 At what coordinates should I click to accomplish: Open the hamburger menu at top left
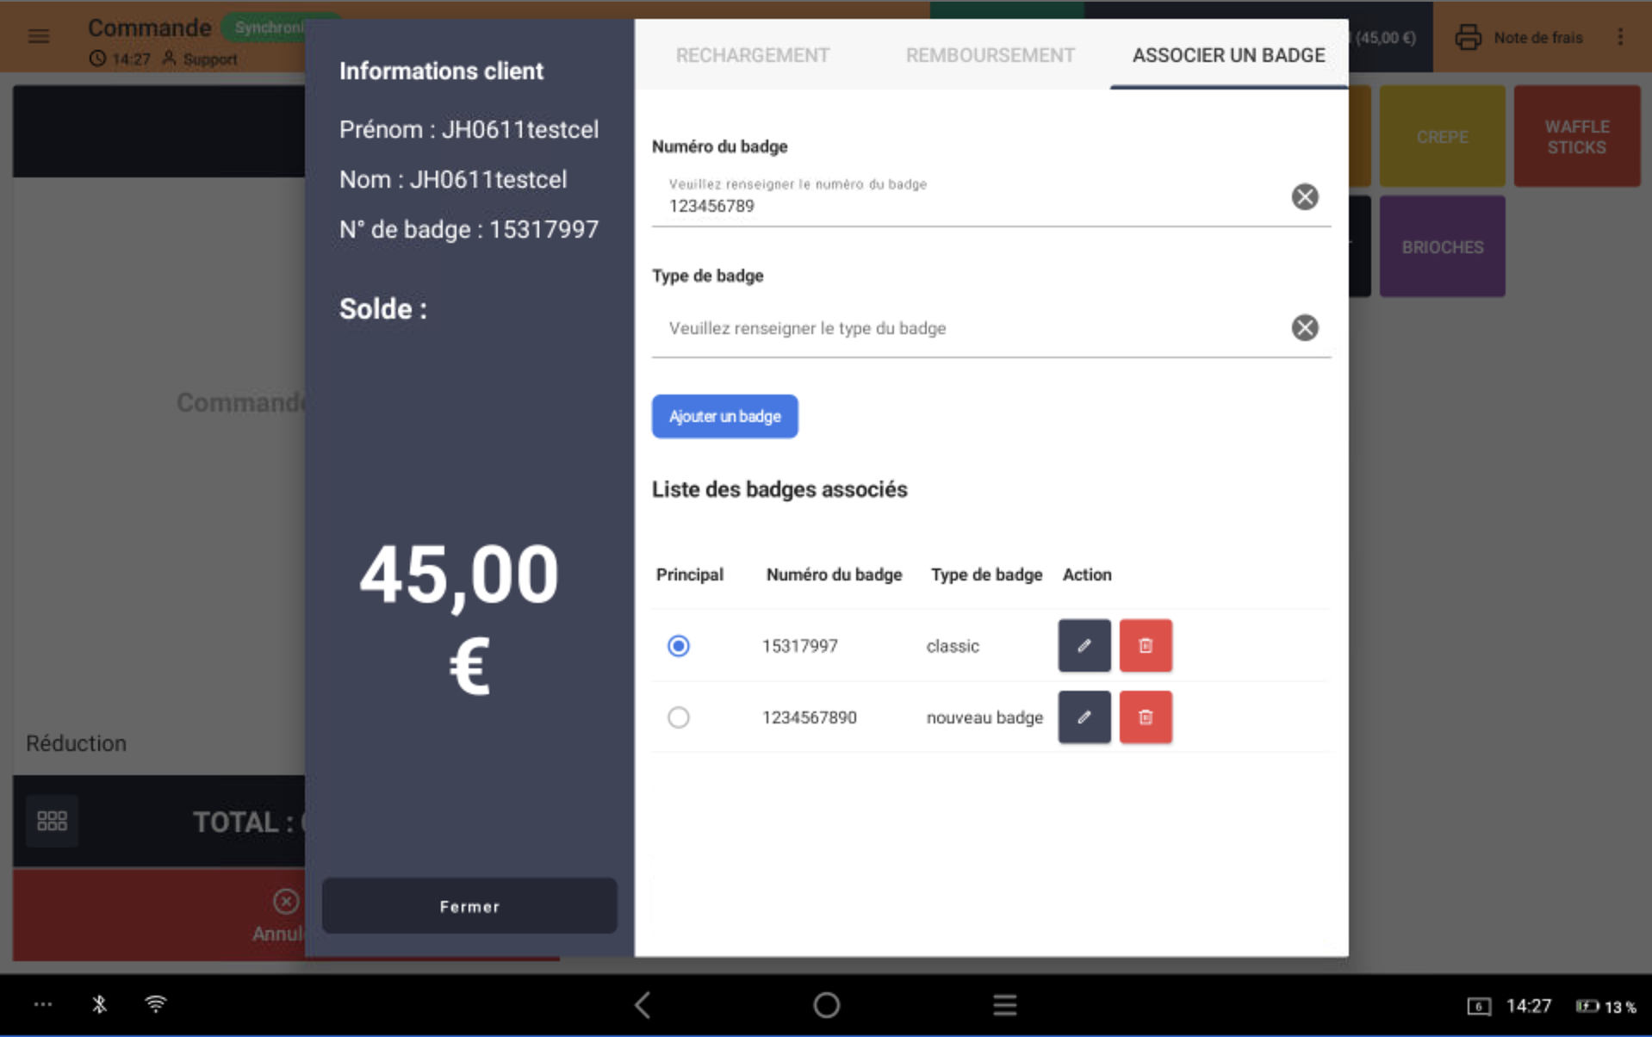click(39, 36)
